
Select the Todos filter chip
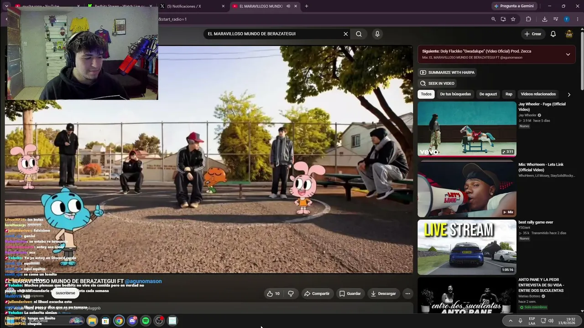click(x=426, y=94)
